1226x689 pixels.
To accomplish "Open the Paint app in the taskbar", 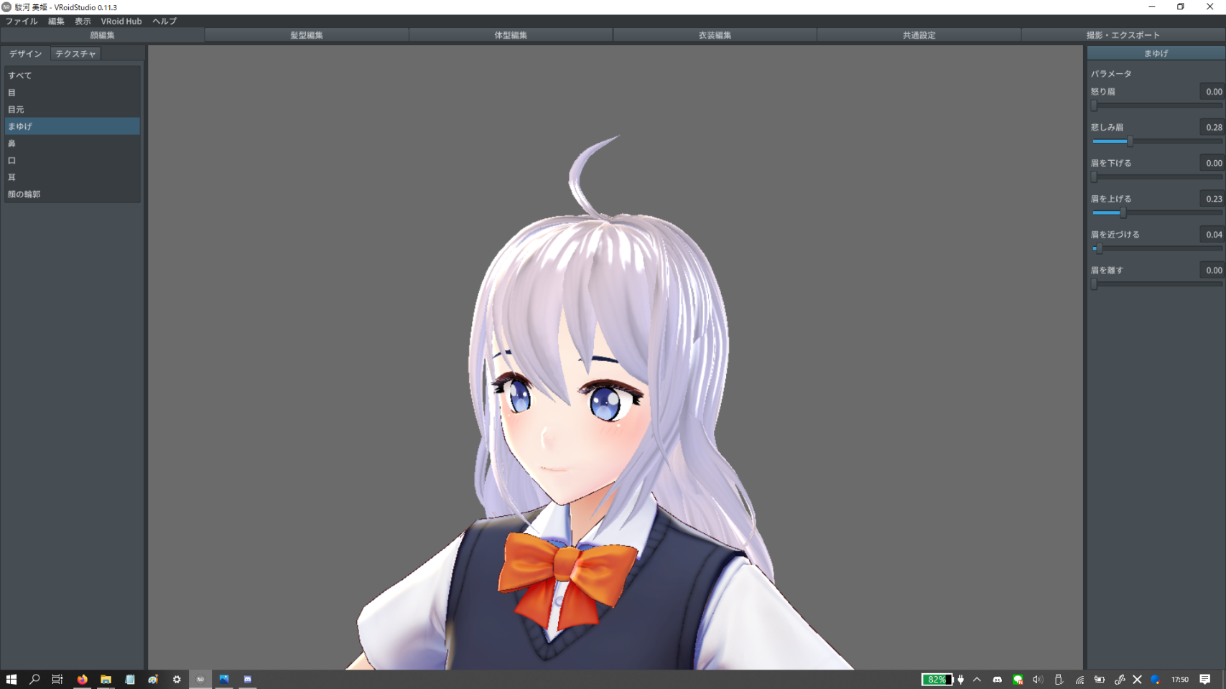I will (x=153, y=679).
